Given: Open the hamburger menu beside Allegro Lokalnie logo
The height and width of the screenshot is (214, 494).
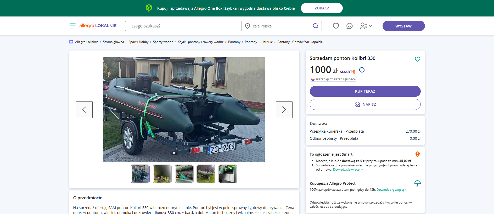Looking at the screenshot, I should [72, 26].
